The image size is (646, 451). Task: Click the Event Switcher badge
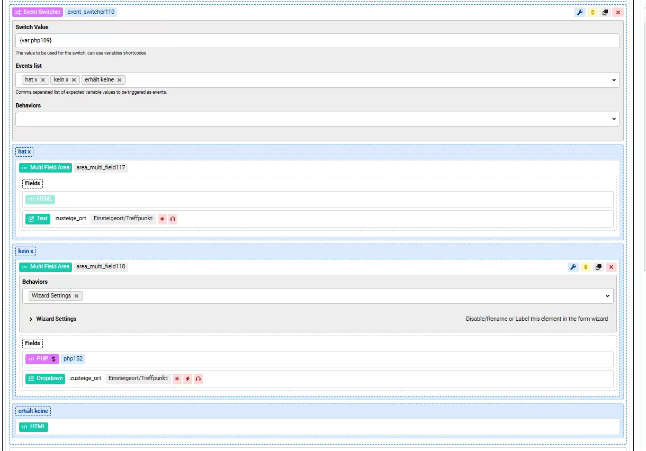[37, 12]
